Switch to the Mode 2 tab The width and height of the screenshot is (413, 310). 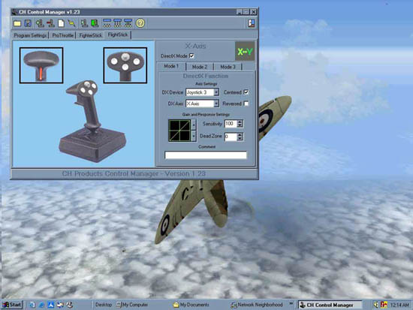pyautogui.click(x=200, y=67)
